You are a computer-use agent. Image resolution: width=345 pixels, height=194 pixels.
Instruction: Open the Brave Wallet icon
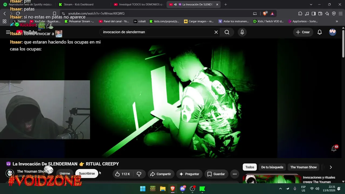[320, 13]
